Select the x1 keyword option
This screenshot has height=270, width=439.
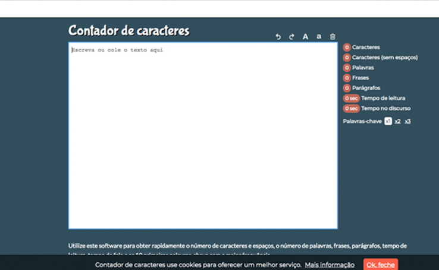pyautogui.click(x=388, y=121)
